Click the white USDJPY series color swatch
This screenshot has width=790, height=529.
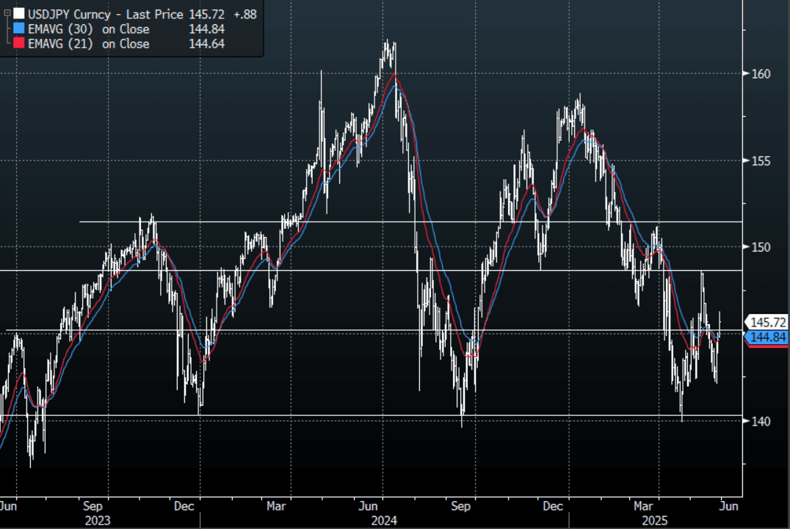tap(18, 14)
